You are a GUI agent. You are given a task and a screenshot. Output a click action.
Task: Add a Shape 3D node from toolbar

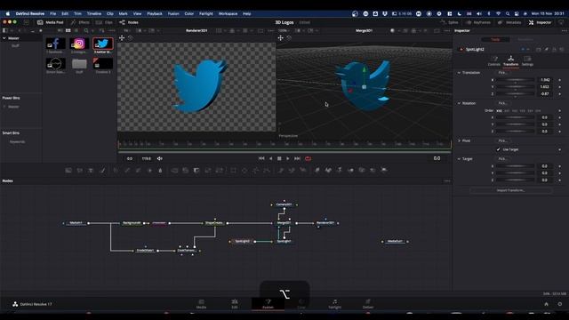pyautogui.click(x=328, y=170)
